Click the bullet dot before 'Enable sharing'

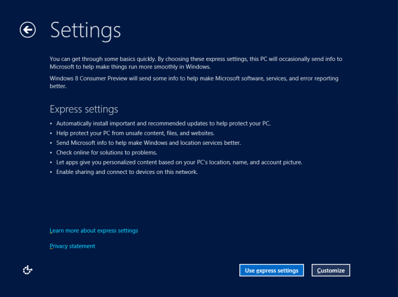click(x=51, y=172)
